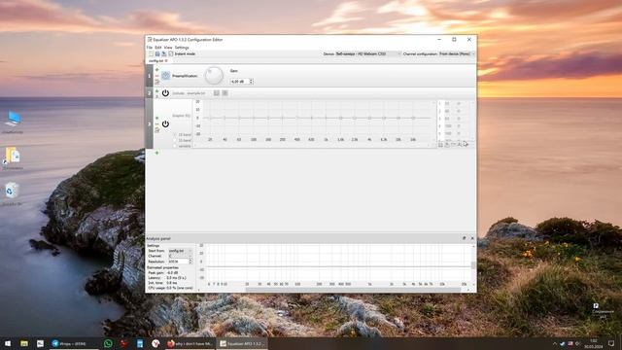This screenshot has height=350, width=622.
Task: Undock the Analysis panel with the float icon
Action: tap(465, 238)
